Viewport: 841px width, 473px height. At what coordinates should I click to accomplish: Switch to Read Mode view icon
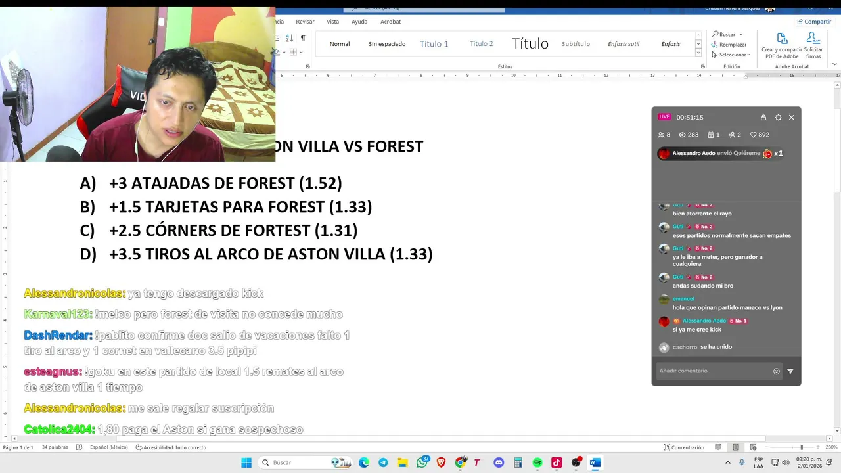tap(718, 447)
